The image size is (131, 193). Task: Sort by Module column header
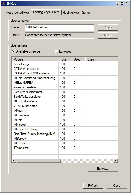(35, 59)
